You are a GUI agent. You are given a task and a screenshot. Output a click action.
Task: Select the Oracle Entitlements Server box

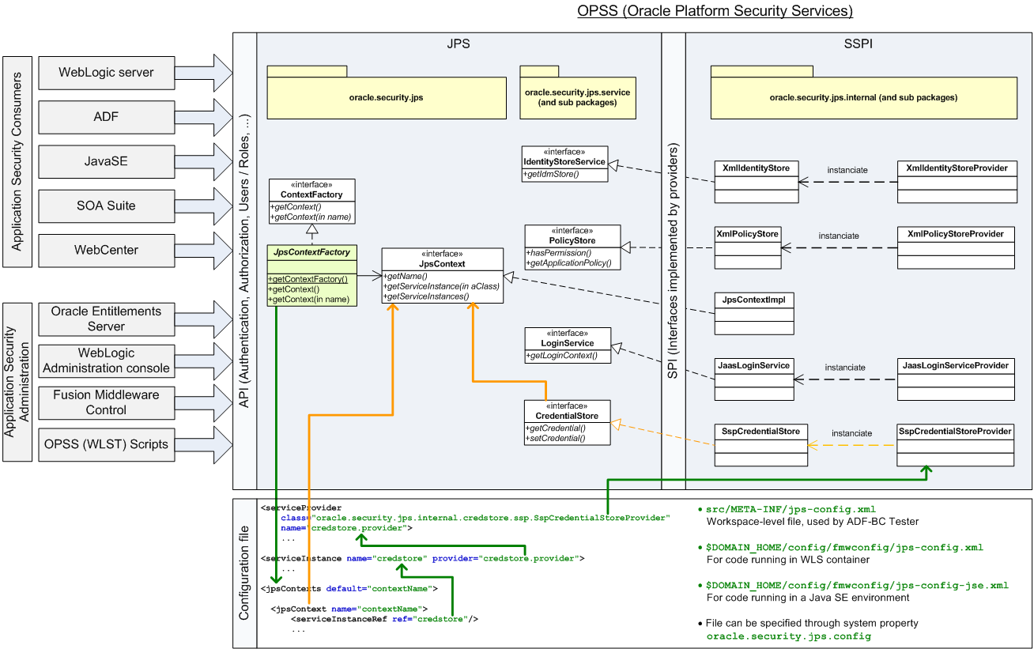(x=106, y=319)
